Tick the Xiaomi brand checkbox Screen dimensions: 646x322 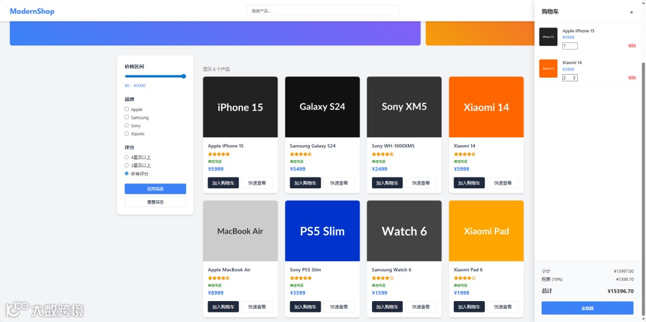pyautogui.click(x=126, y=134)
